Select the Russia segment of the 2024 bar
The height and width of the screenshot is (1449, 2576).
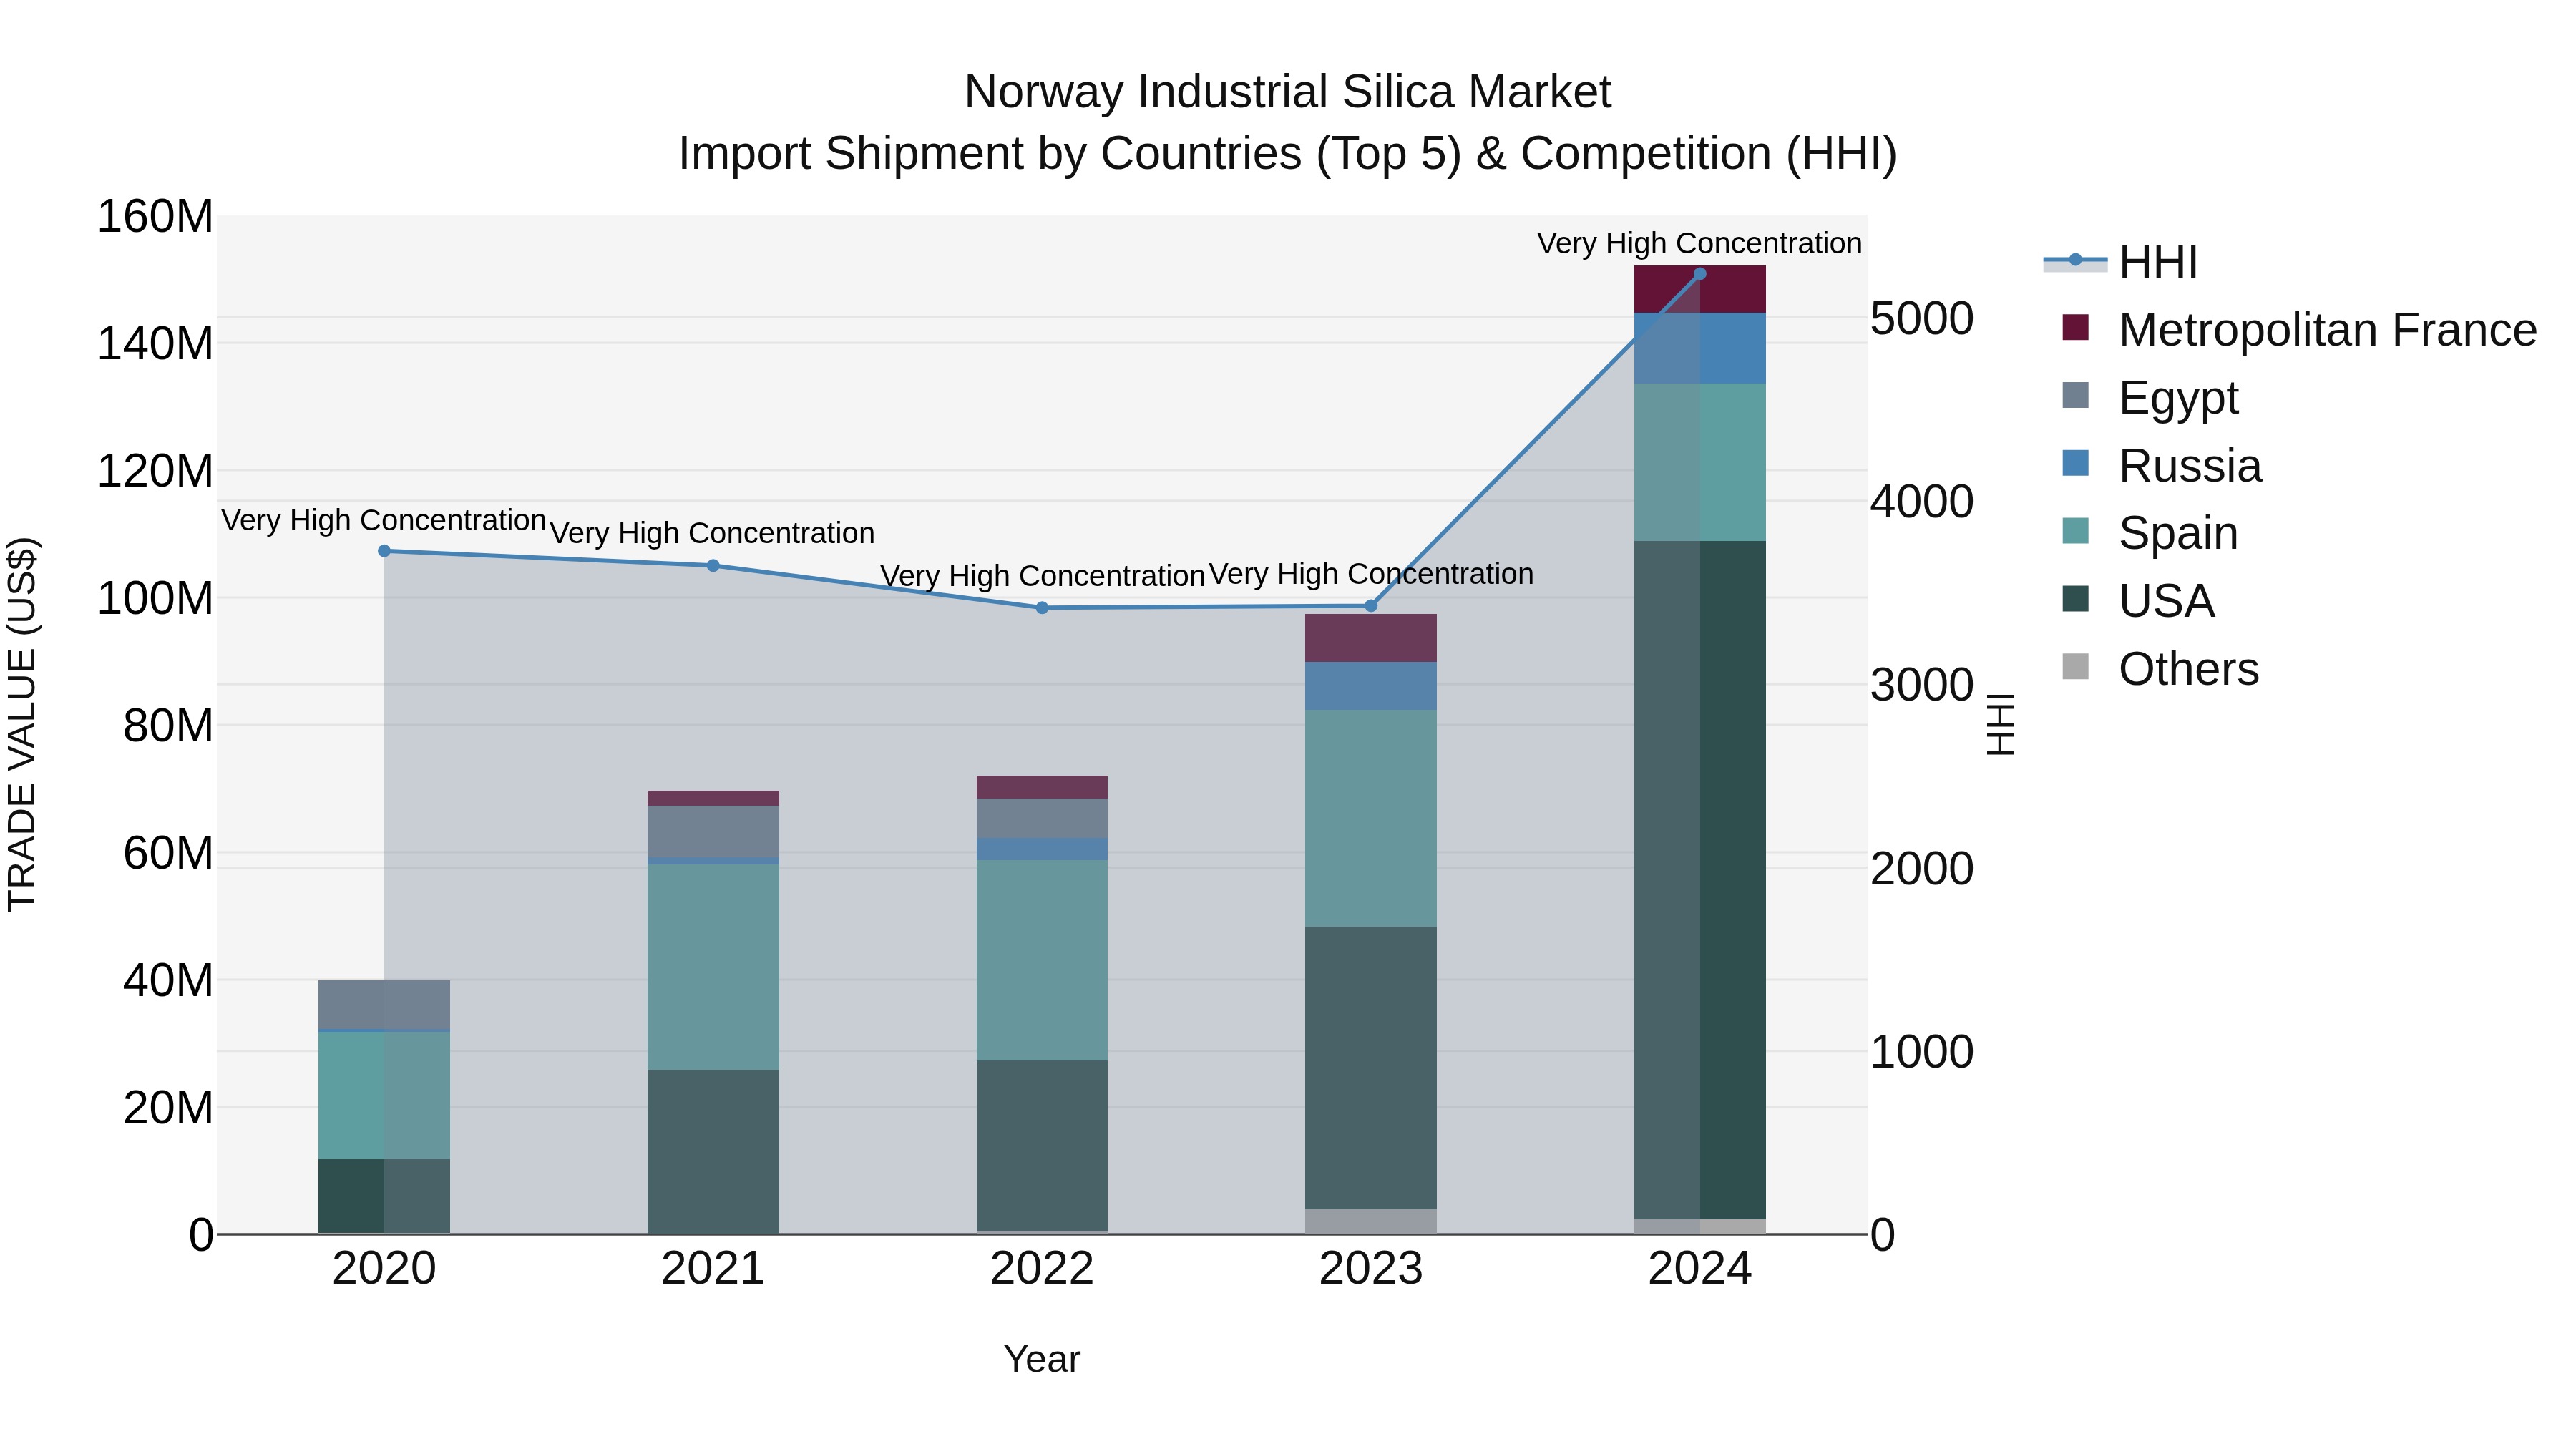(1700, 348)
